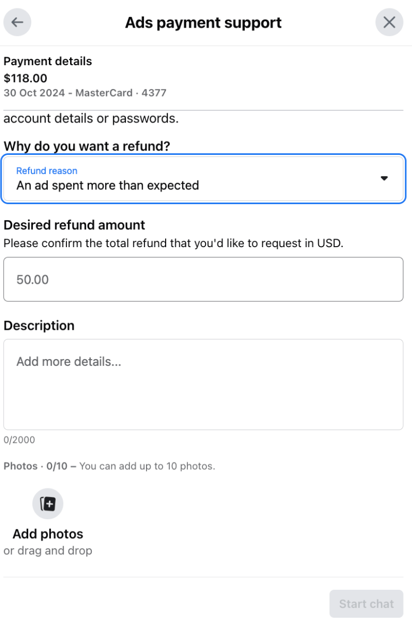
Task: Open the refund reason dropdown arrow
Action: [384, 179]
